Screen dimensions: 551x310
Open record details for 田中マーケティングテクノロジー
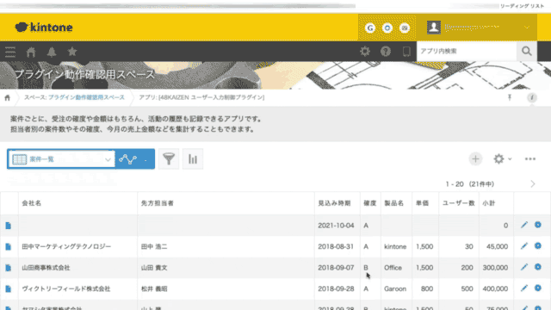[9, 247]
